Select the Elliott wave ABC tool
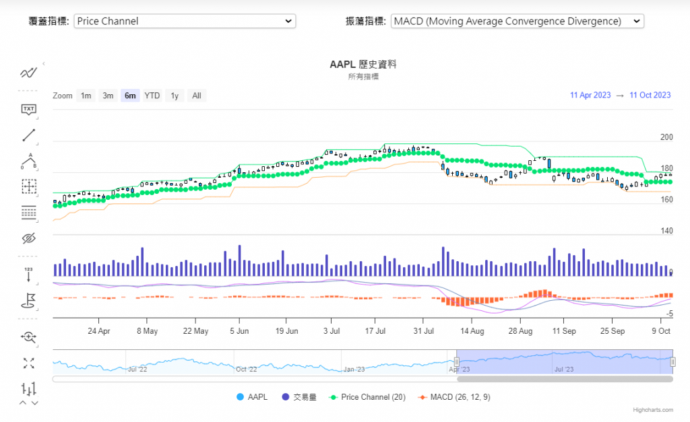 point(28,161)
